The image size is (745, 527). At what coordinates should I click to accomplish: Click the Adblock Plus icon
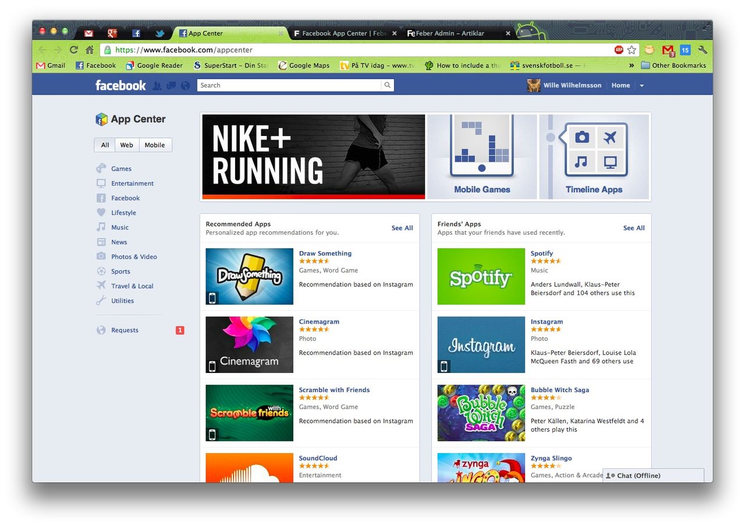[619, 50]
